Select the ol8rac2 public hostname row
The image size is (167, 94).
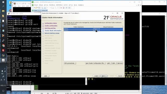click(x=78, y=30)
